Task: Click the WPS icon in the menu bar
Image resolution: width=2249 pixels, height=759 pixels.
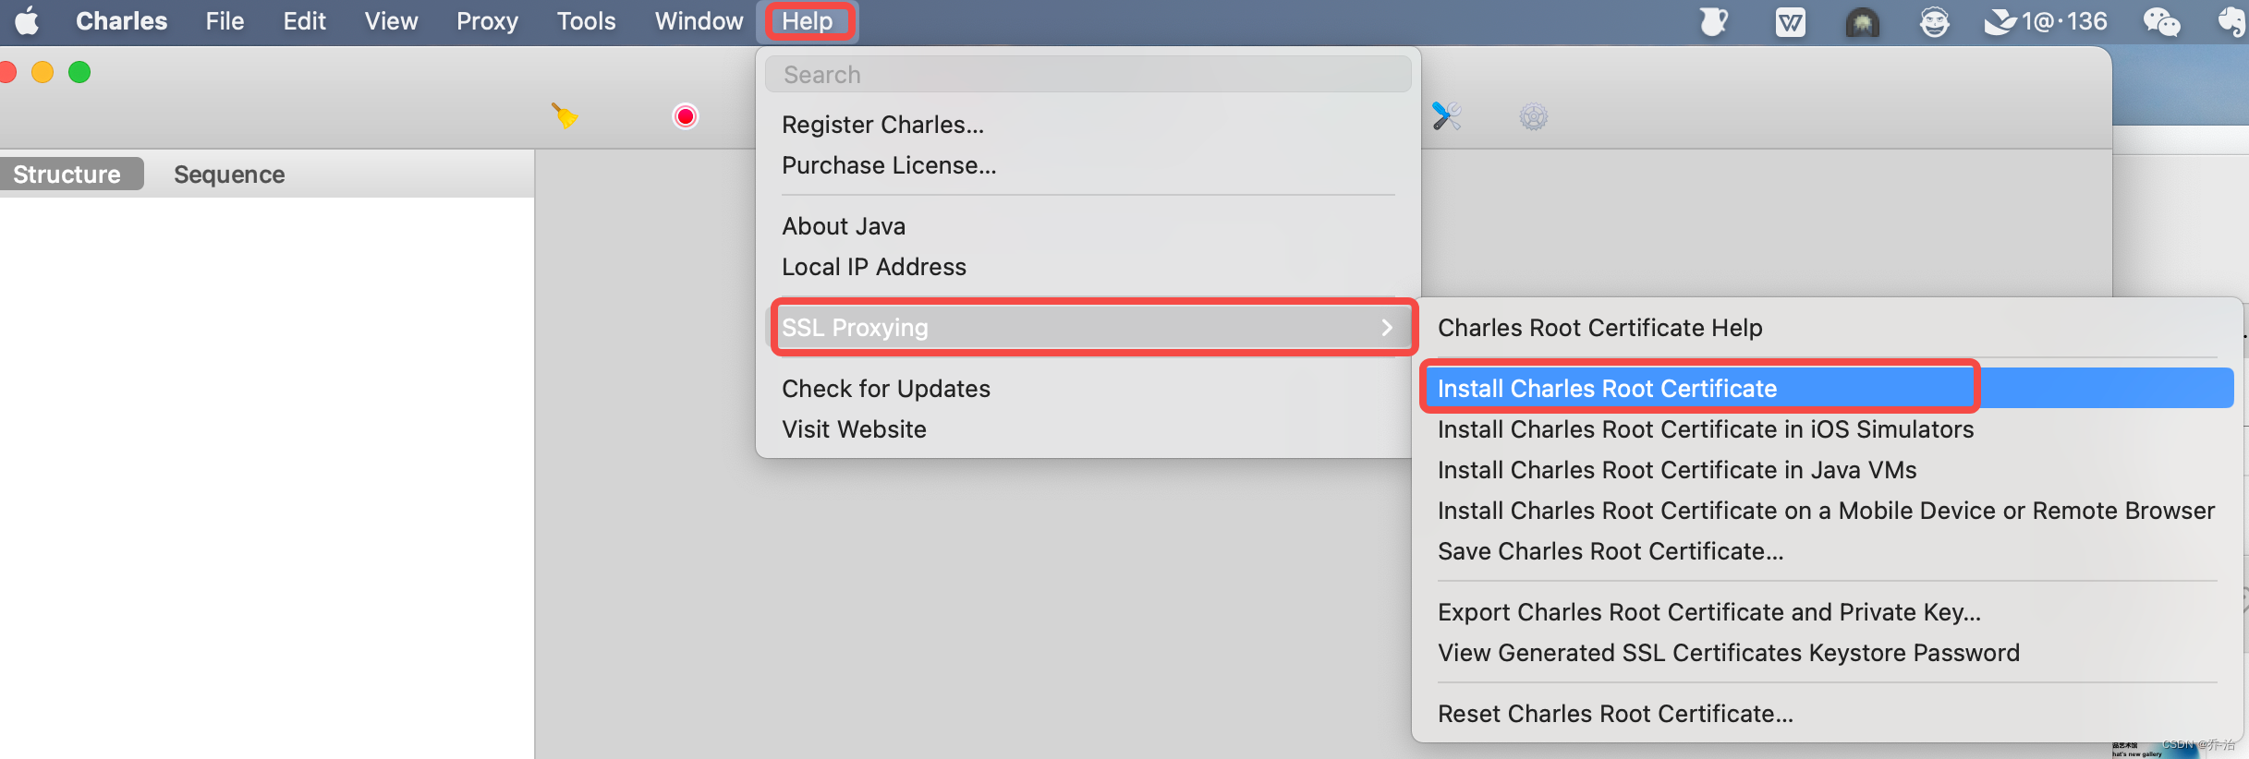Action: pyautogui.click(x=1790, y=21)
